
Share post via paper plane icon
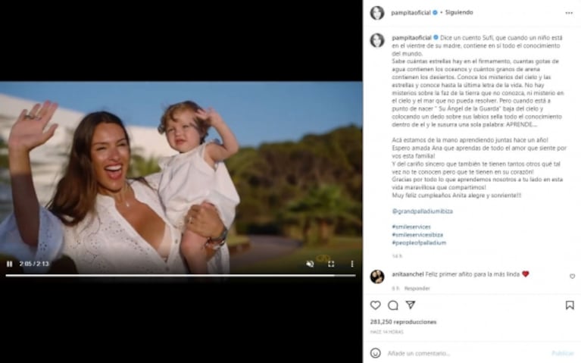pos(410,305)
